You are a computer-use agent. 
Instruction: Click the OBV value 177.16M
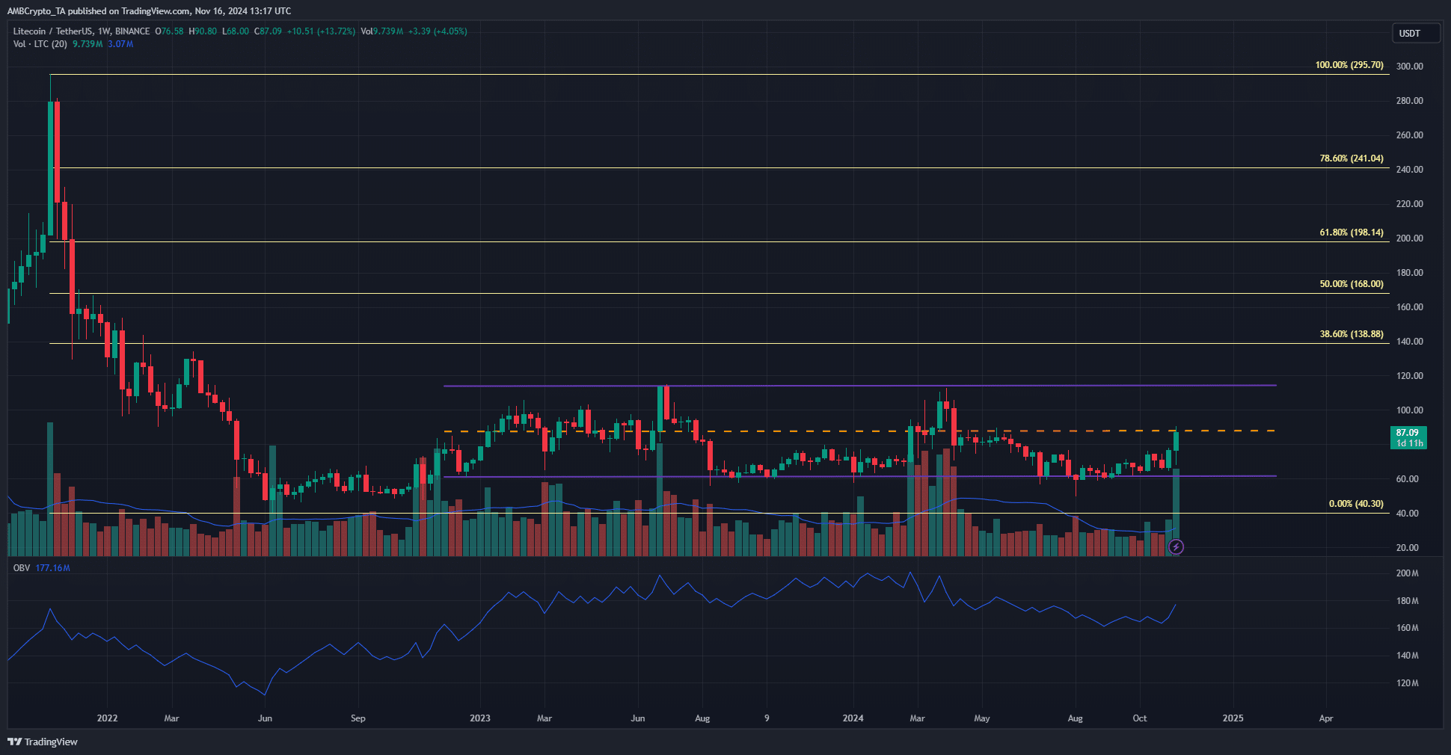pyautogui.click(x=52, y=568)
